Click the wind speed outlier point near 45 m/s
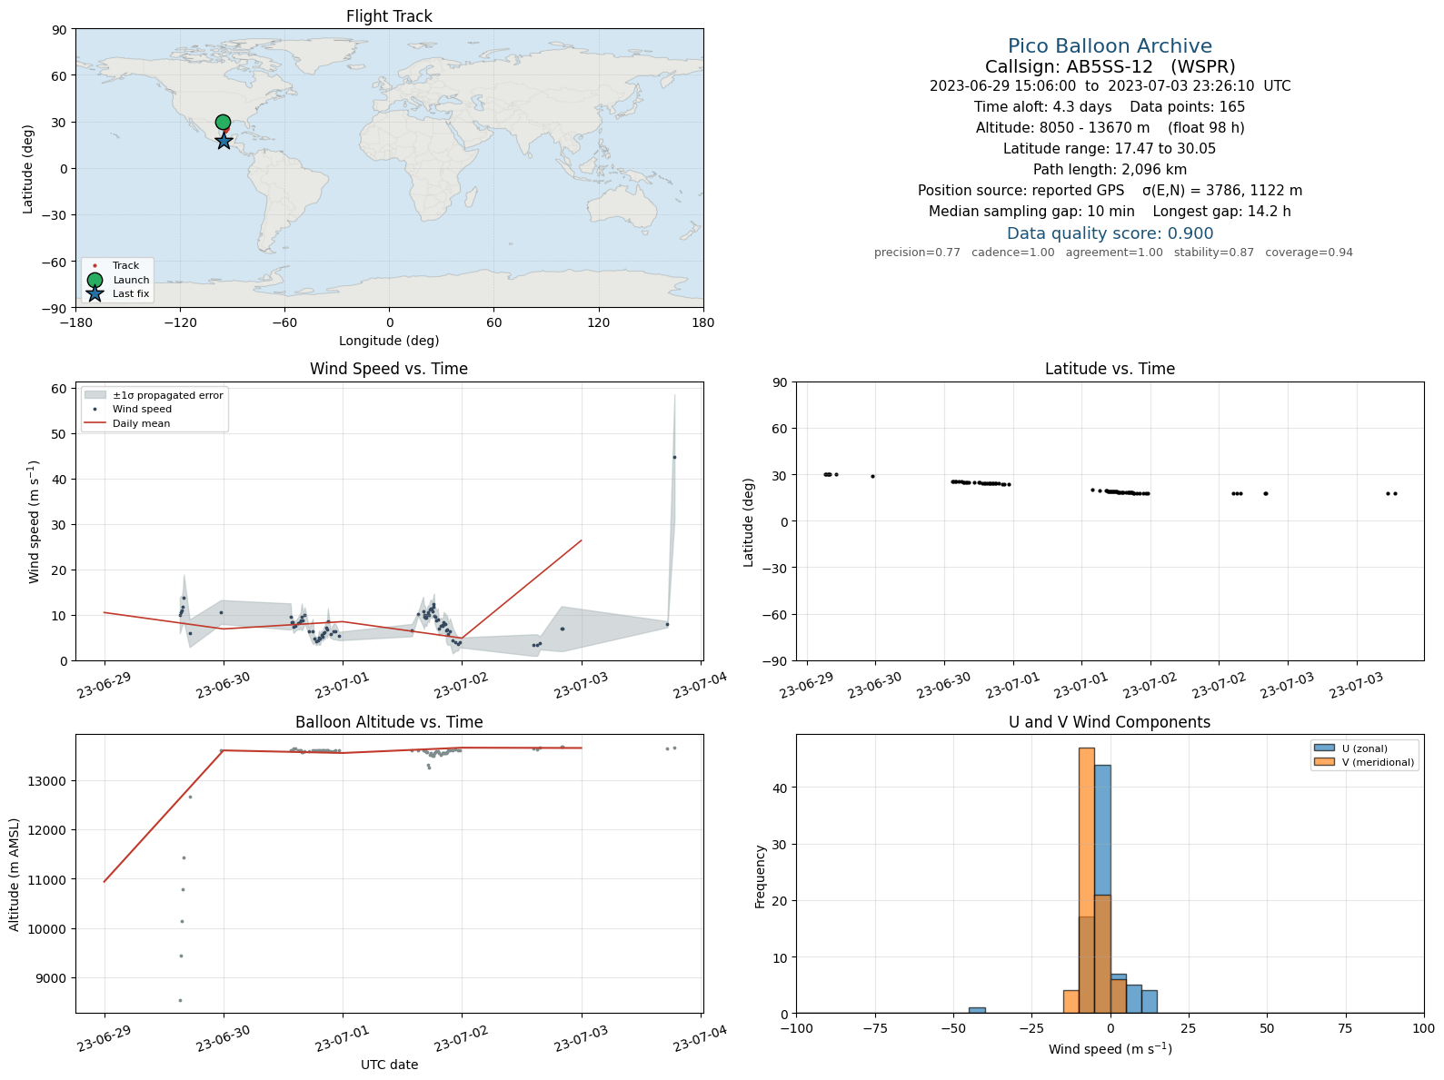Viewport: 1444px width, 1080px height. pyautogui.click(x=674, y=457)
